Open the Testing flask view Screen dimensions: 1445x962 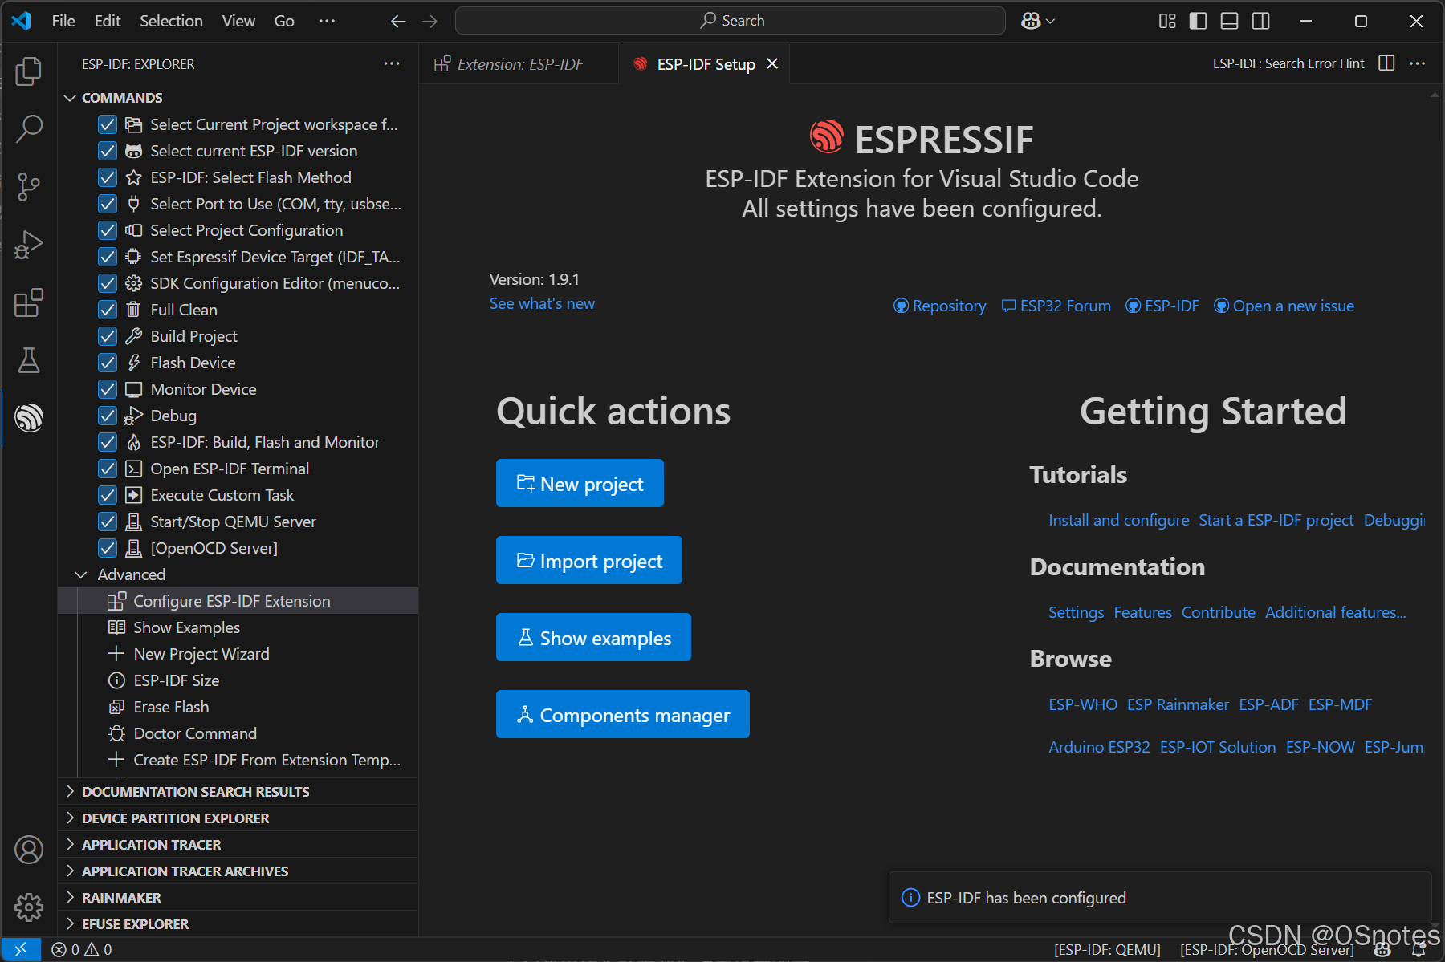tap(29, 360)
